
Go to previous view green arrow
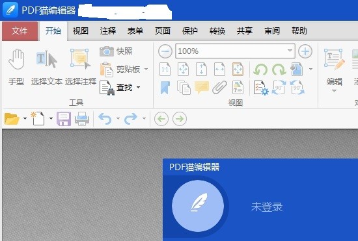click(x=161, y=119)
